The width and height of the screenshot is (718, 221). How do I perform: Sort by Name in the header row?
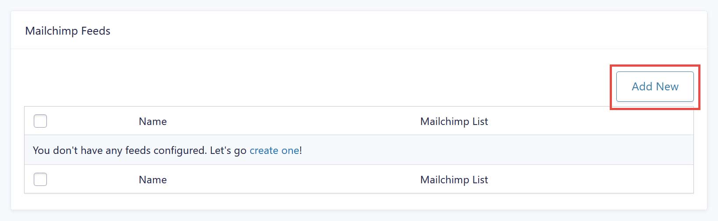[x=153, y=121]
